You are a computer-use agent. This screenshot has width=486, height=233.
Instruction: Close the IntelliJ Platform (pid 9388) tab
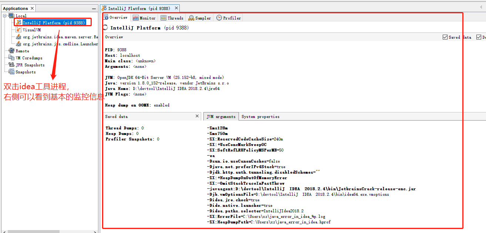(x=176, y=8)
